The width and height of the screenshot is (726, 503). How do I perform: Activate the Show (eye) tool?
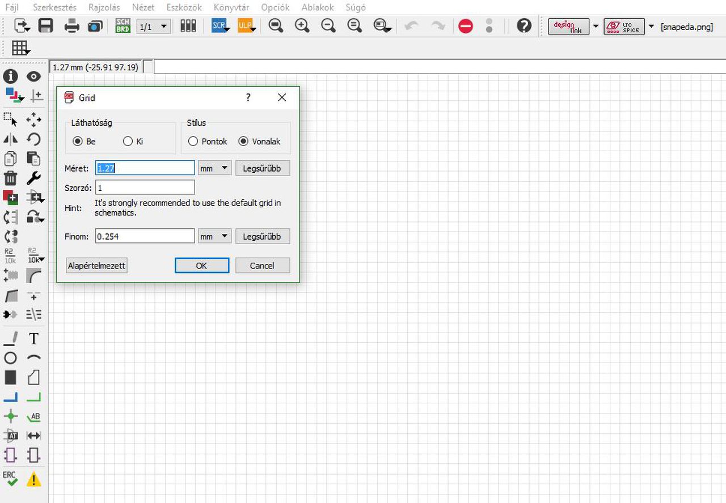click(34, 76)
